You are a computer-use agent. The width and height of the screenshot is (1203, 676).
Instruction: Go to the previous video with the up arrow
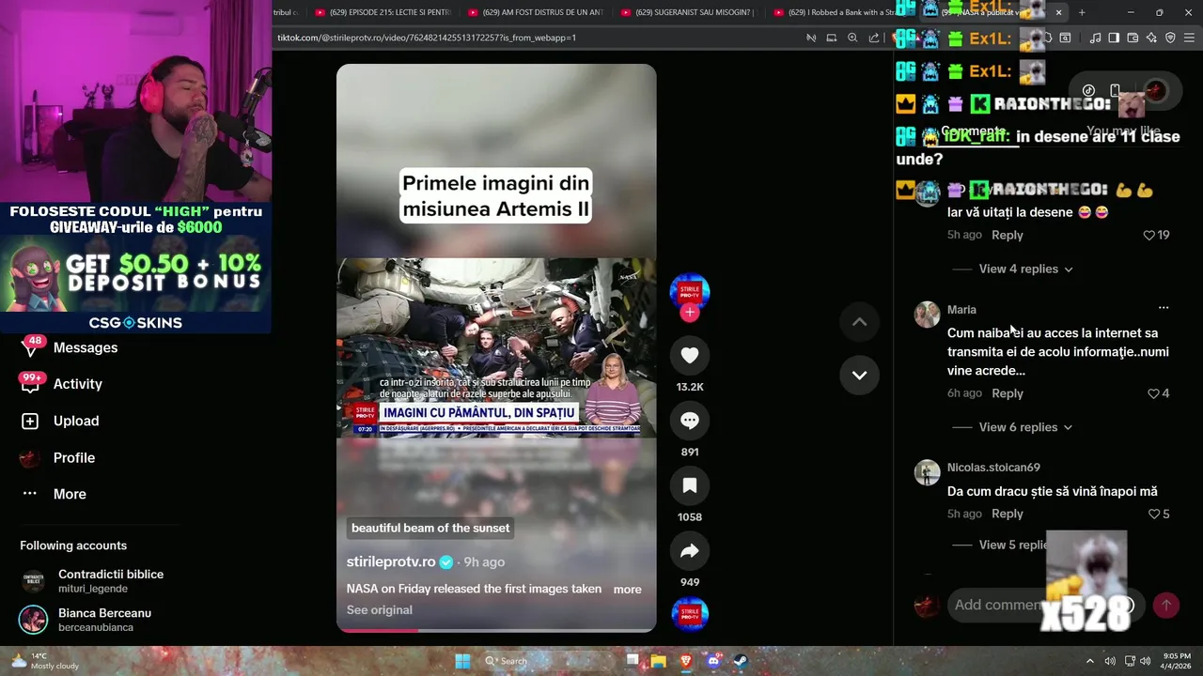(x=859, y=321)
